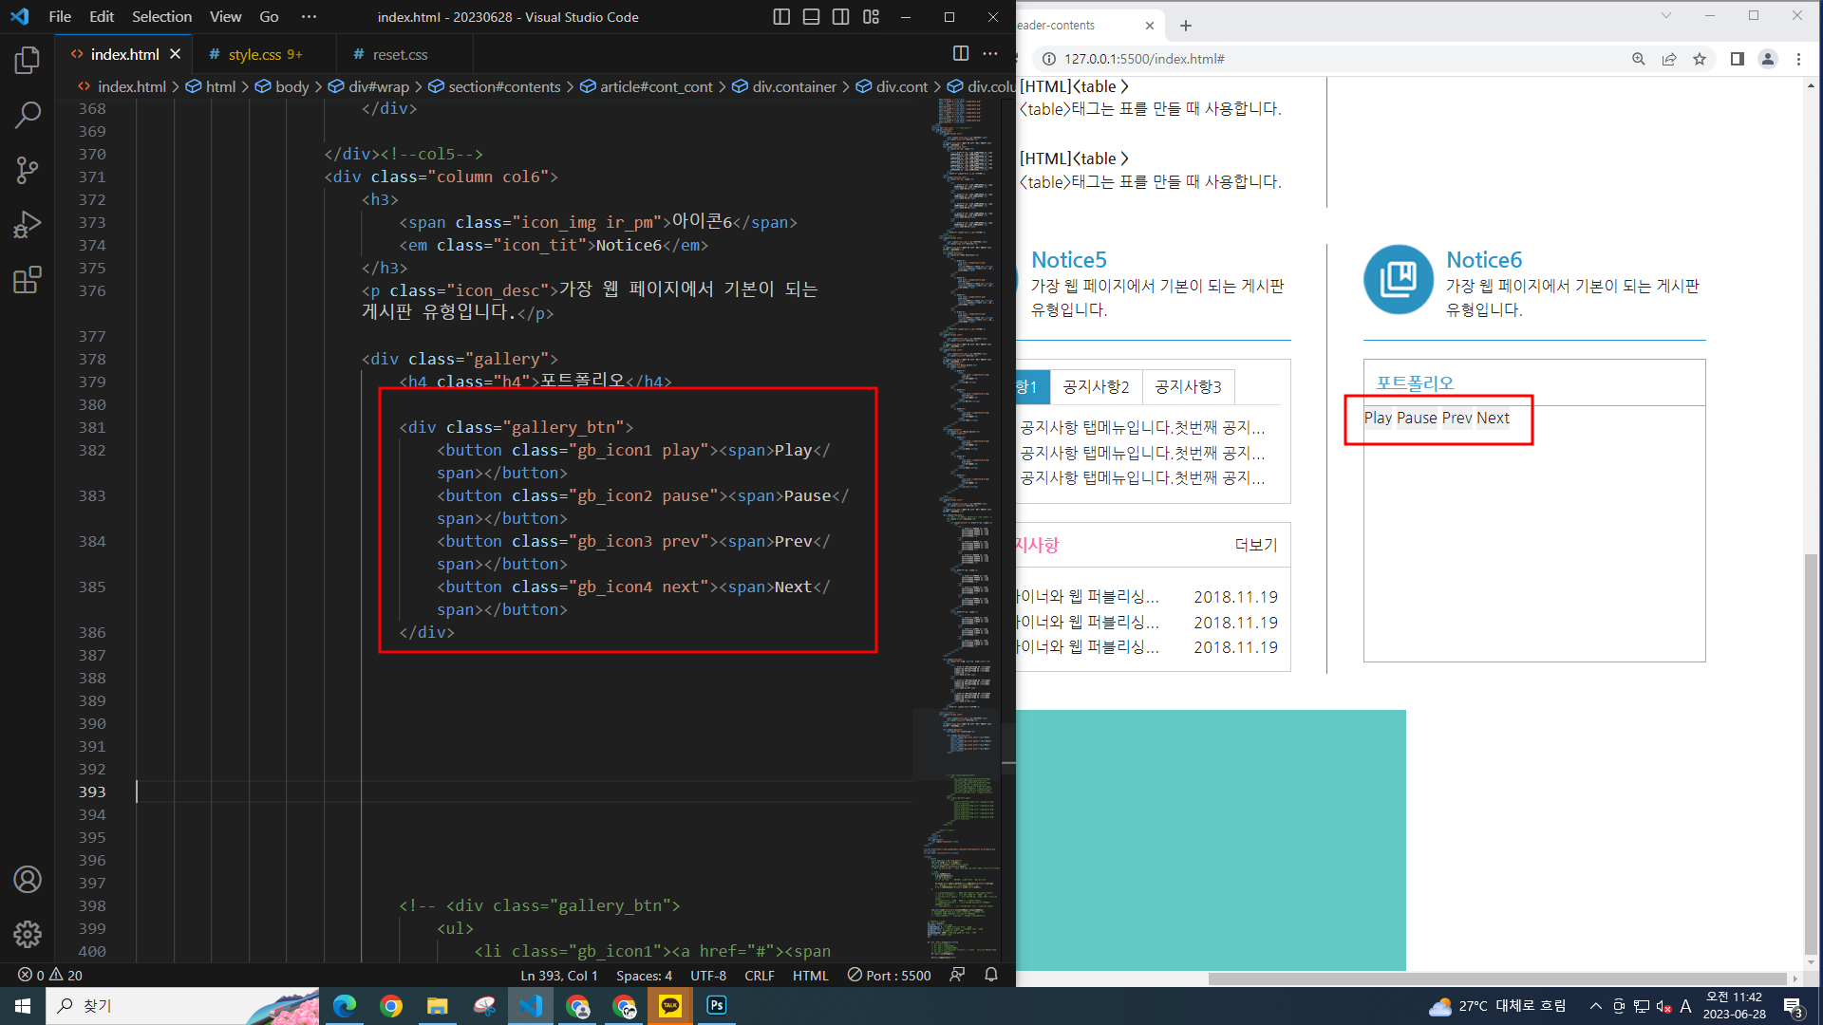This screenshot has width=1823, height=1025.
Task: Switch to the style.css tab
Action: 254,55
